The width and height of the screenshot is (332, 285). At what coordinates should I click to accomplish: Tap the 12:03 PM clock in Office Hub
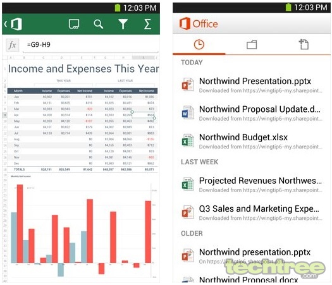pyautogui.click(x=310, y=8)
